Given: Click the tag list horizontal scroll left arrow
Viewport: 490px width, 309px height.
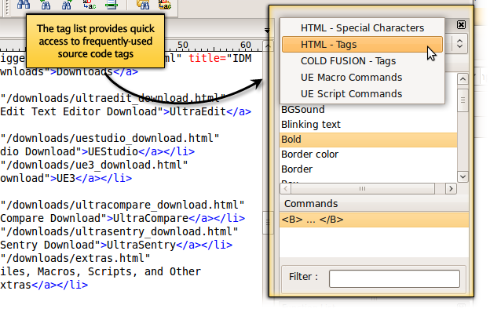Looking at the screenshot, I should point(285,188).
